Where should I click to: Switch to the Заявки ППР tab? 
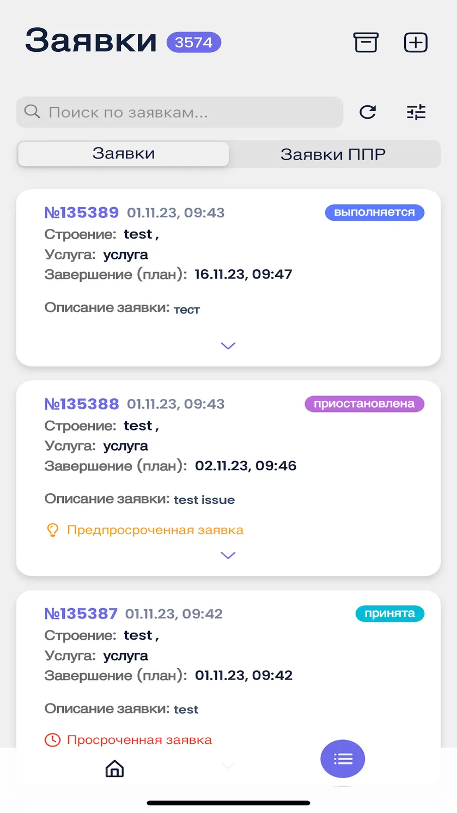click(333, 154)
